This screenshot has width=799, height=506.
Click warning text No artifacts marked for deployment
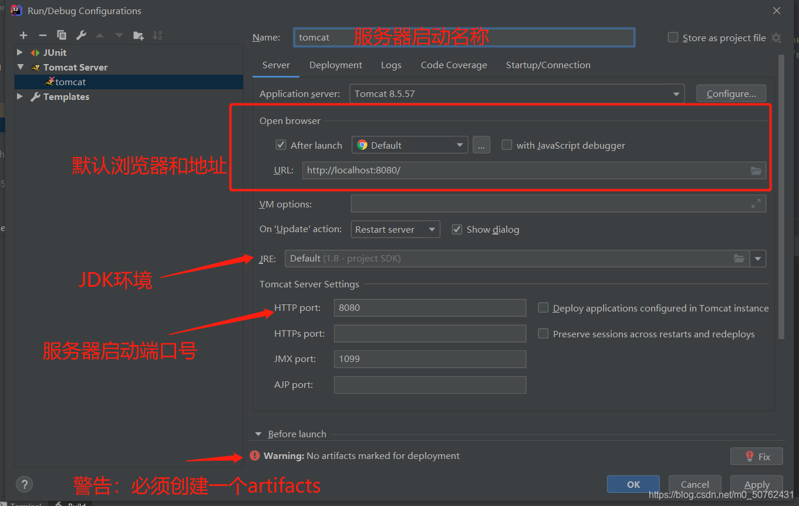(383, 455)
